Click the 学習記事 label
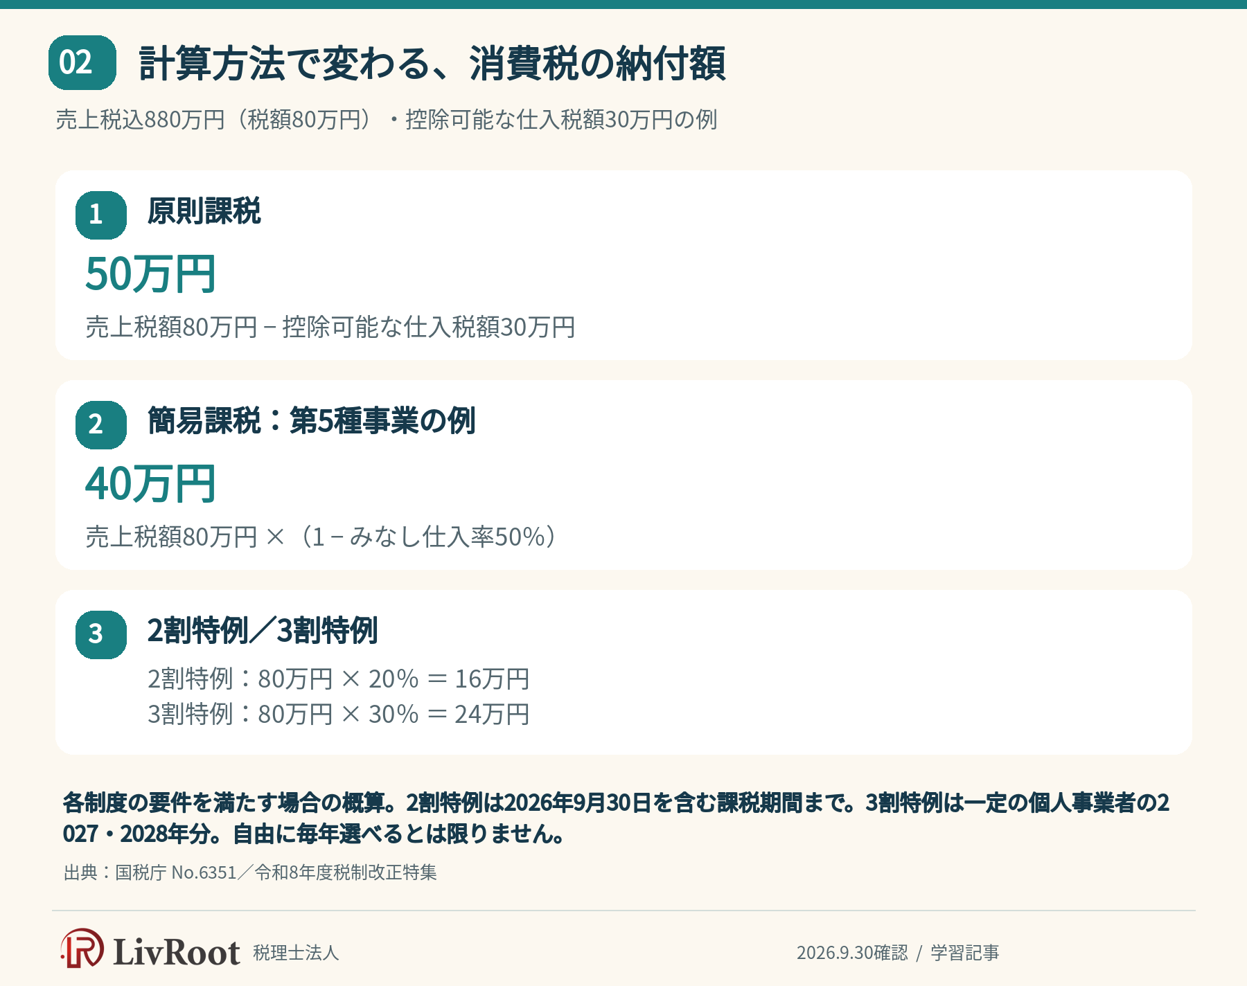Viewport: 1247px width, 986px height. (965, 953)
